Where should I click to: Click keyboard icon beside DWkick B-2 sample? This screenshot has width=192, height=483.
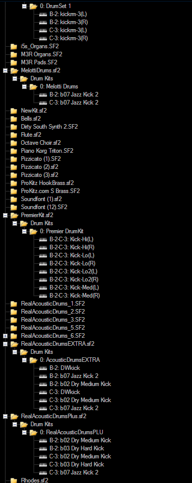pos(43,368)
